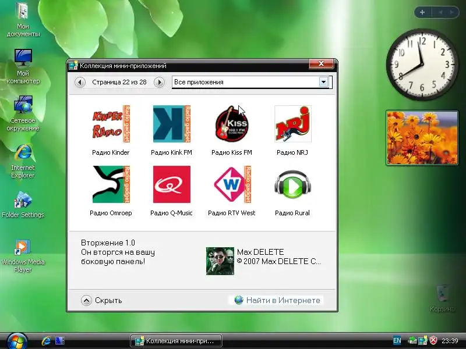Image resolution: width=466 pixels, height=349 pixels.
Task: Click the Найти в Интернете link
Action: click(283, 300)
